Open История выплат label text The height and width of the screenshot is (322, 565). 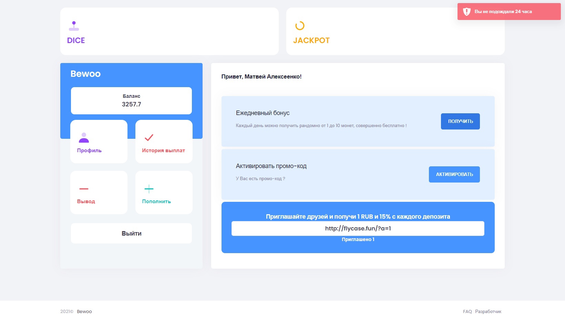point(163,150)
